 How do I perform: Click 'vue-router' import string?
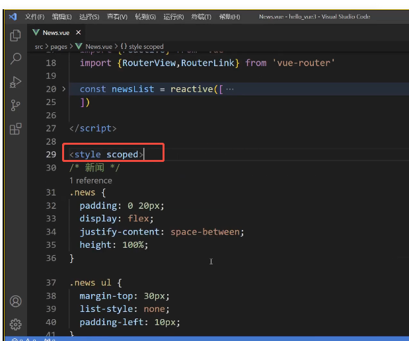coord(303,63)
